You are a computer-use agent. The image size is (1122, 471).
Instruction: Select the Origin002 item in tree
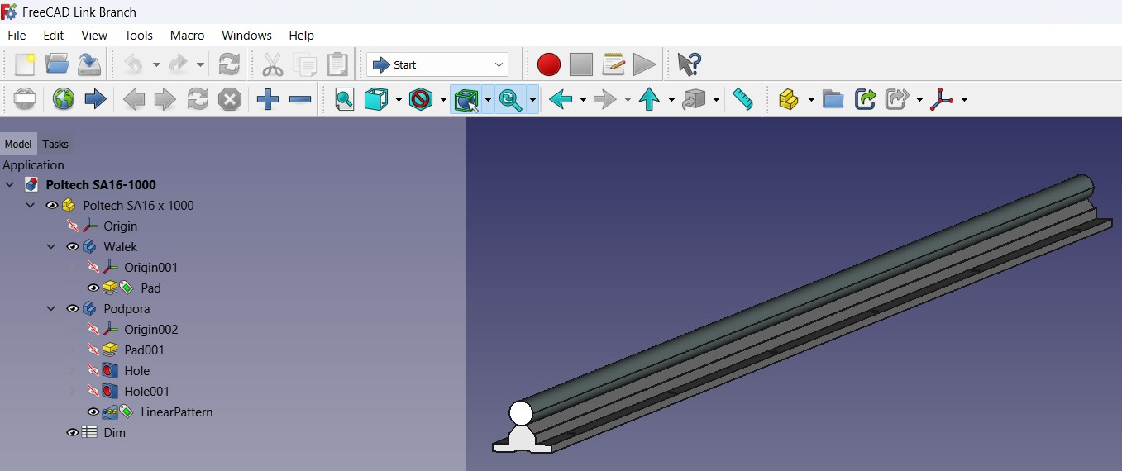150,329
